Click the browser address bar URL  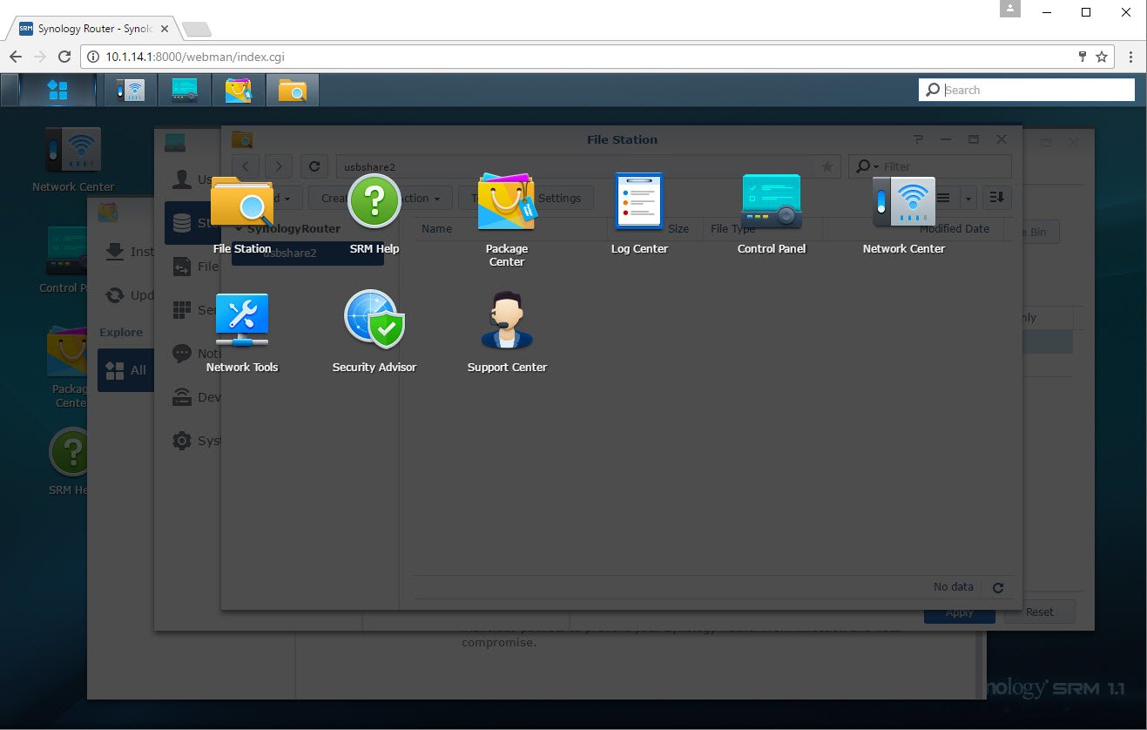tap(195, 57)
